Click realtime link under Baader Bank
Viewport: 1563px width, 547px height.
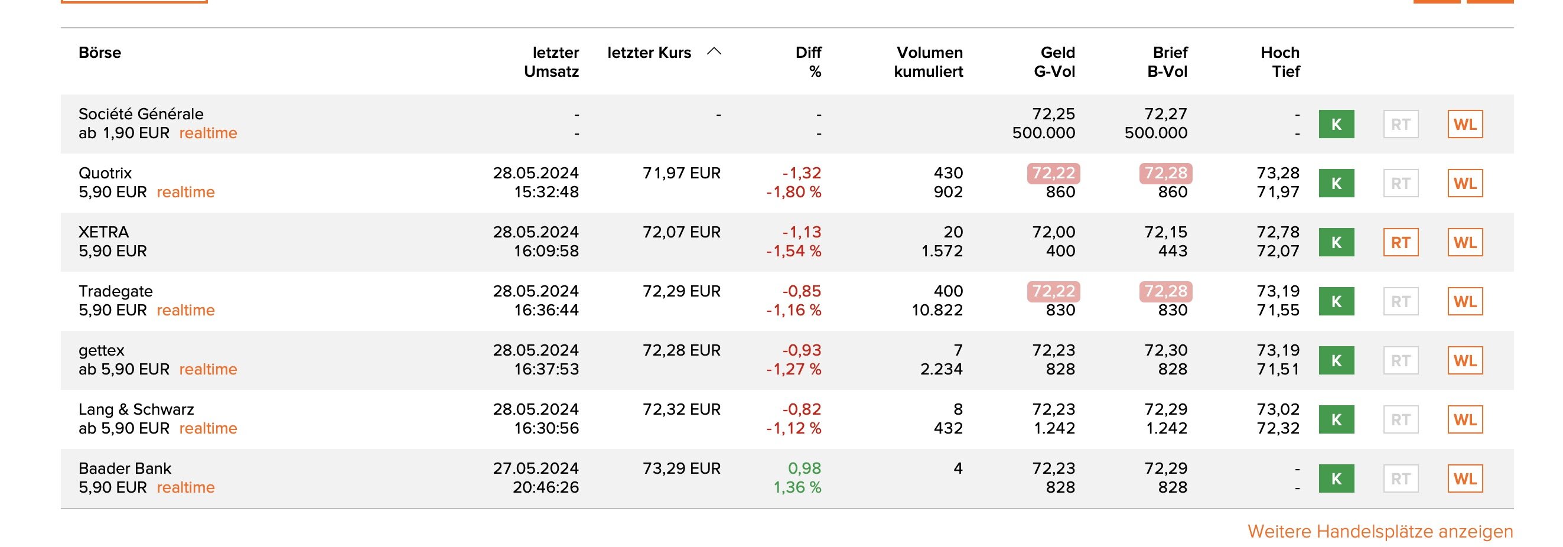point(185,487)
